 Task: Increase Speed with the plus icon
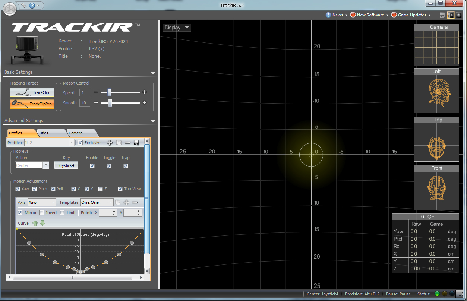[x=145, y=92]
